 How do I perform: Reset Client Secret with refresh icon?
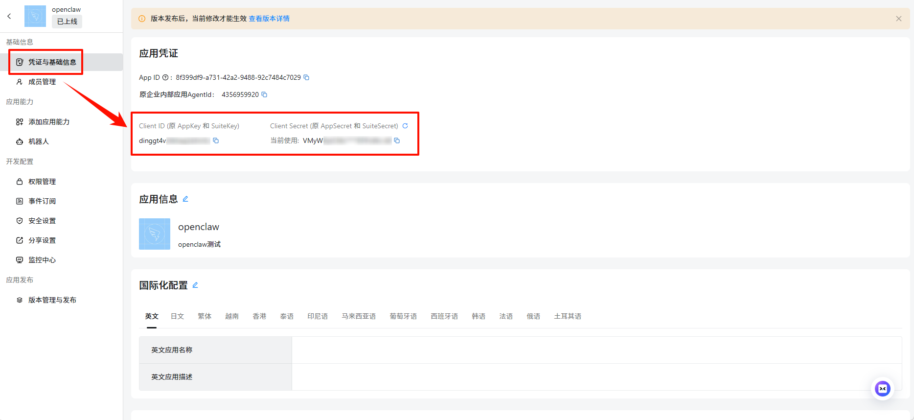[405, 126]
